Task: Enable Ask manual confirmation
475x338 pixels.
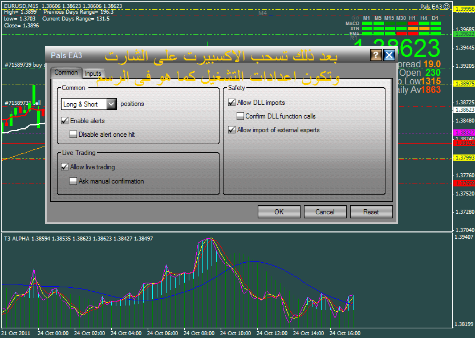Action: 74,181
